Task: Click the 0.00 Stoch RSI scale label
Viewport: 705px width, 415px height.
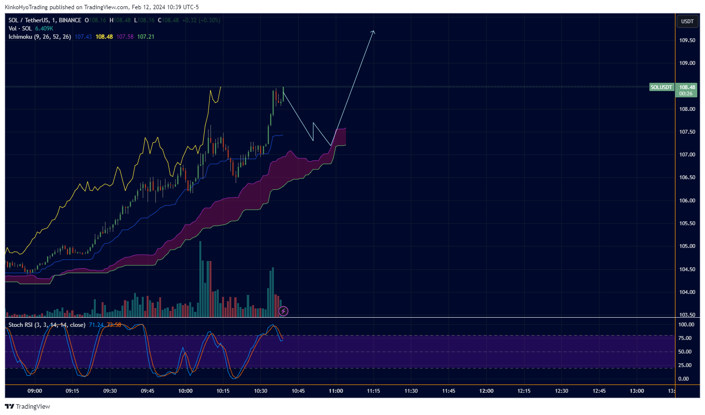Action: (x=683, y=379)
